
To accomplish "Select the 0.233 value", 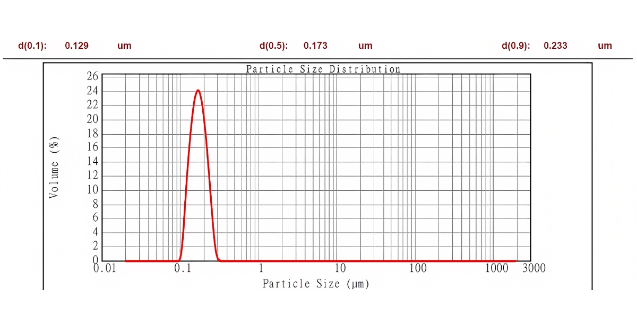I will [555, 46].
